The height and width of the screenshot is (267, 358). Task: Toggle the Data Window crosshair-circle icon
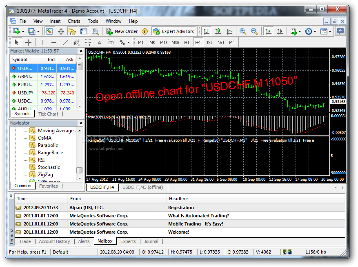point(61,31)
